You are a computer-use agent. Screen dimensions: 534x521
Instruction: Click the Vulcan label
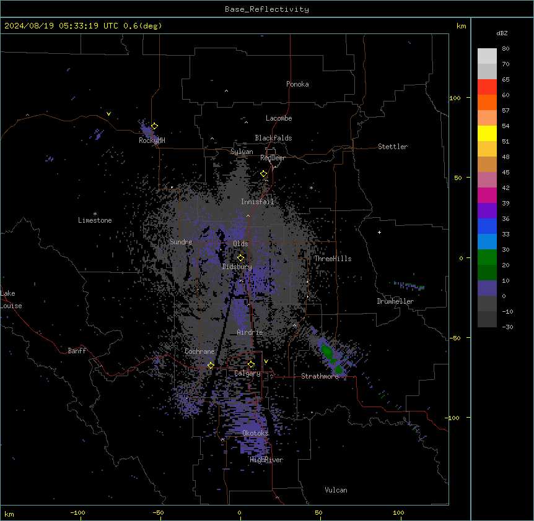click(336, 490)
